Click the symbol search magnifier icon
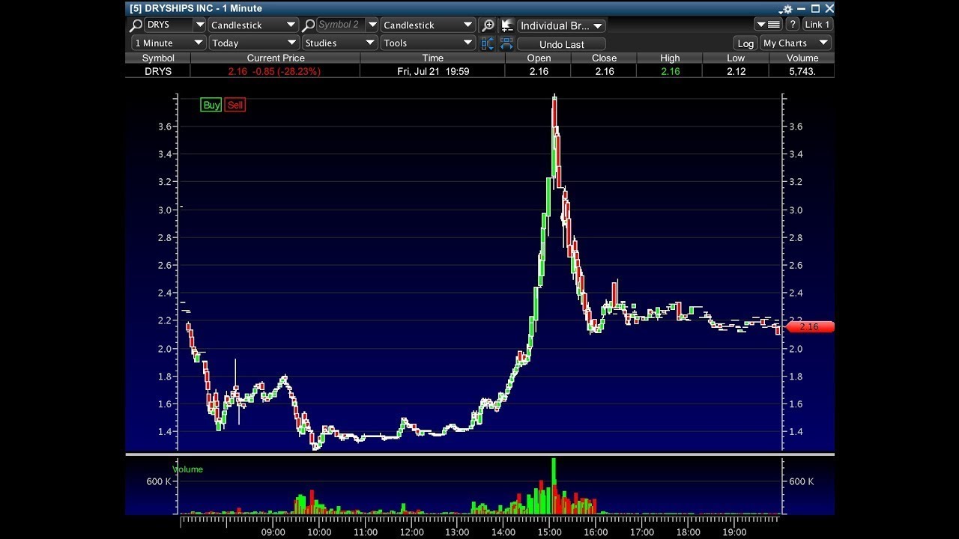This screenshot has height=539, width=959. pos(136,25)
